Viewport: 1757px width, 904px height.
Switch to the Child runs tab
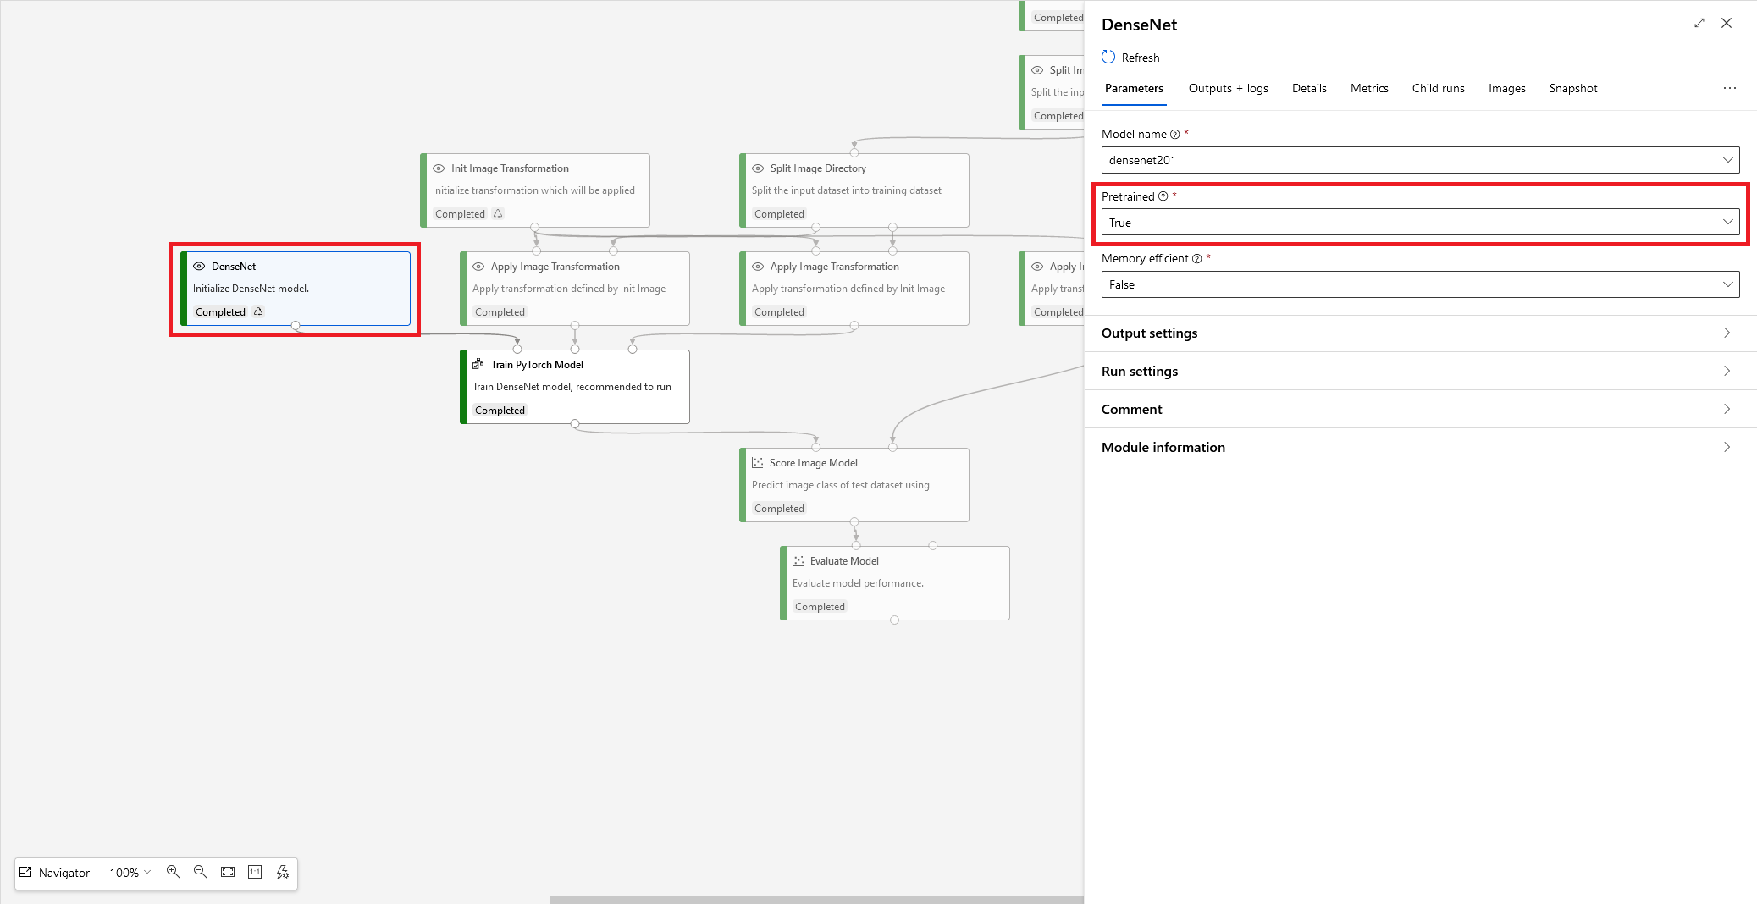(x=1438, y=88)
